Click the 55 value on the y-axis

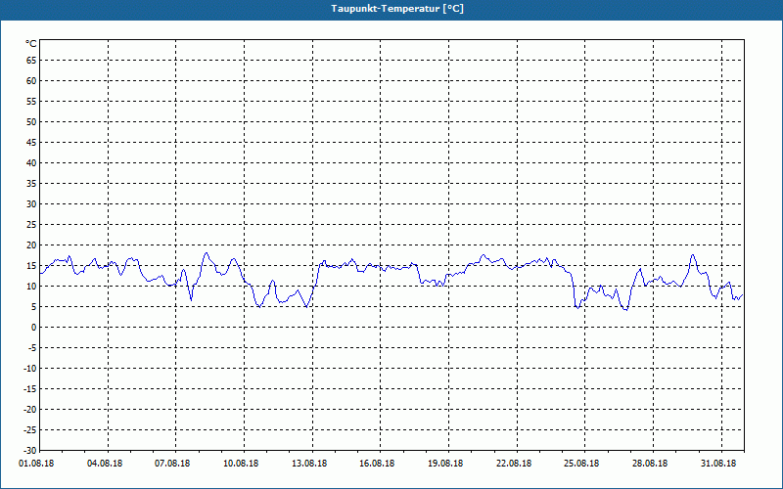pyautogui.click(x=31, y=102)
